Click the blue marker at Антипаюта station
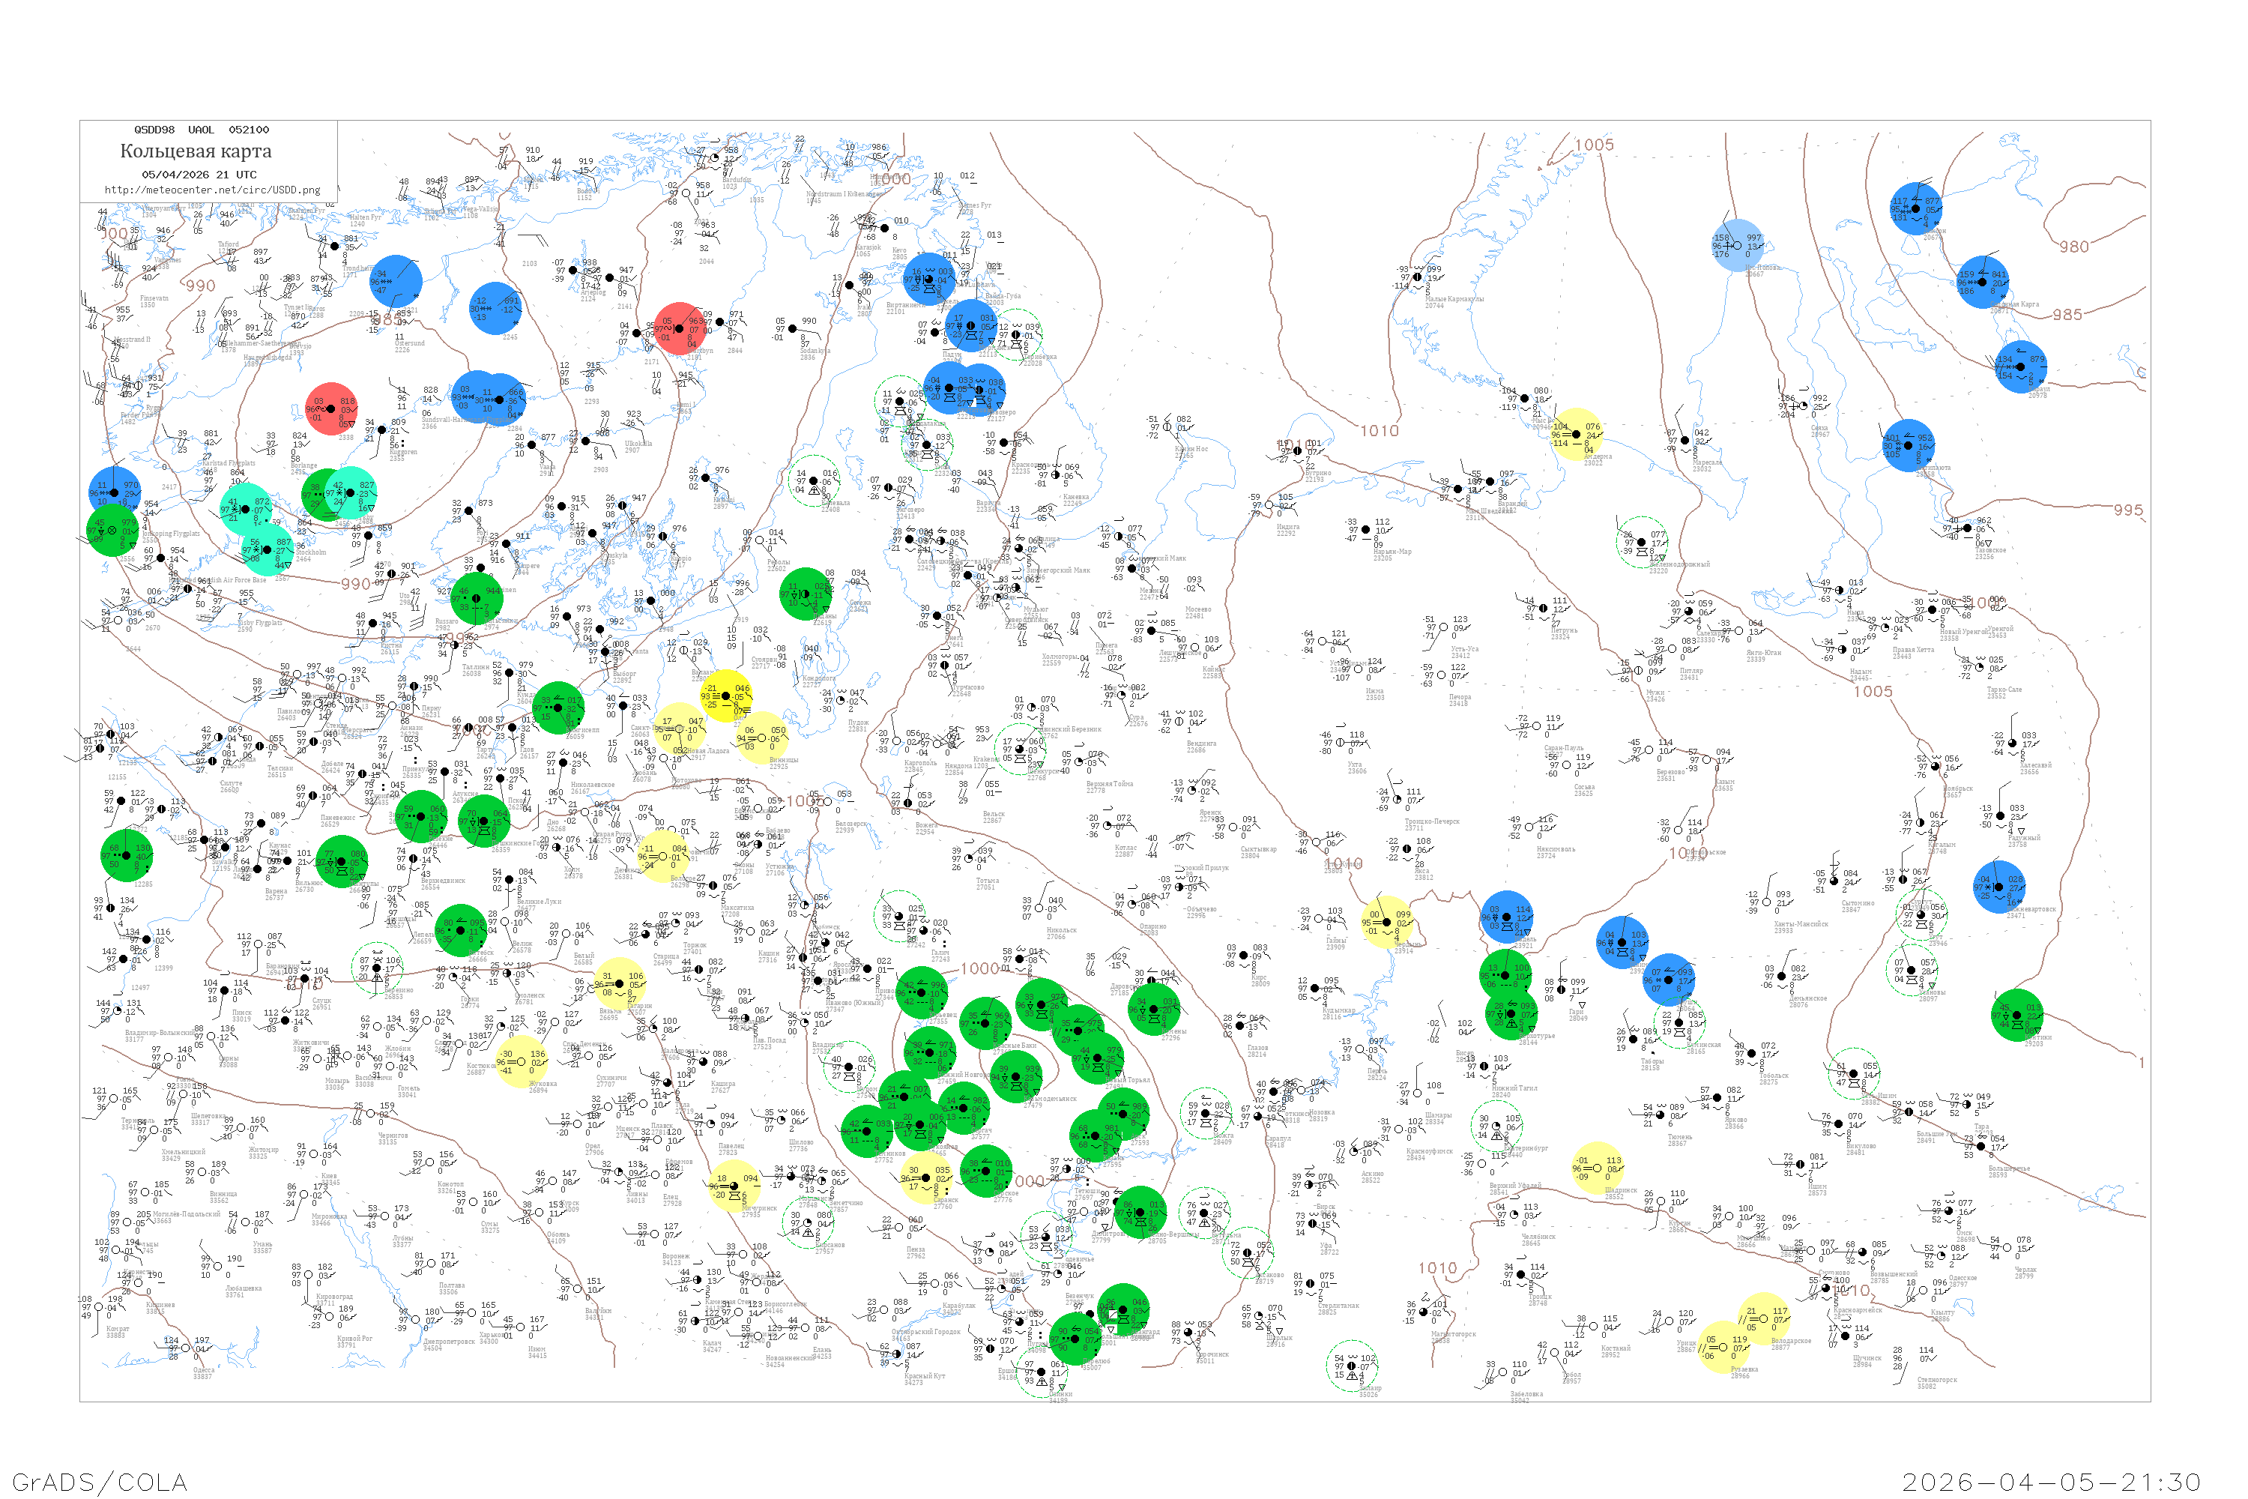 pyautogui.click(x=1909, y=445)
